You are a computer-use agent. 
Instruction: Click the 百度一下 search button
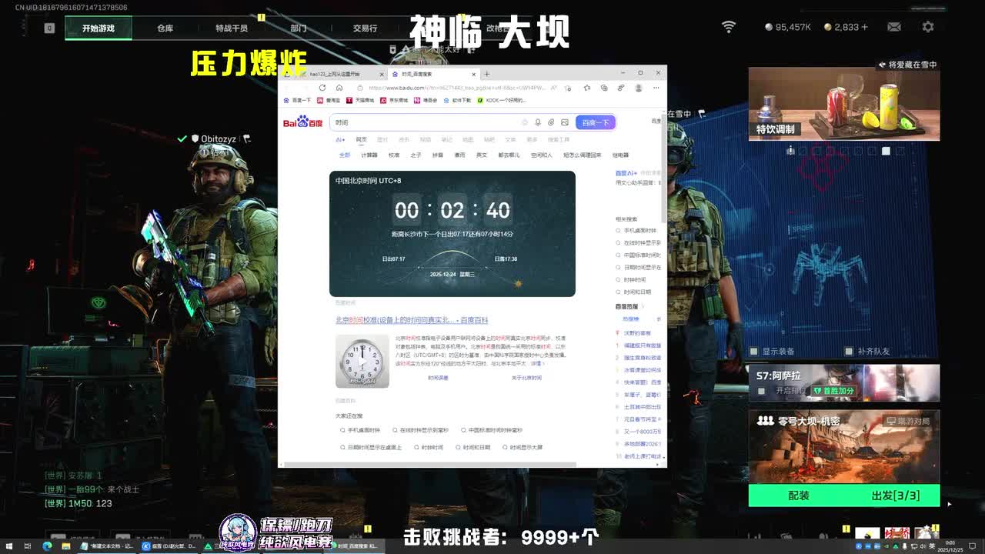coord(596,122)
